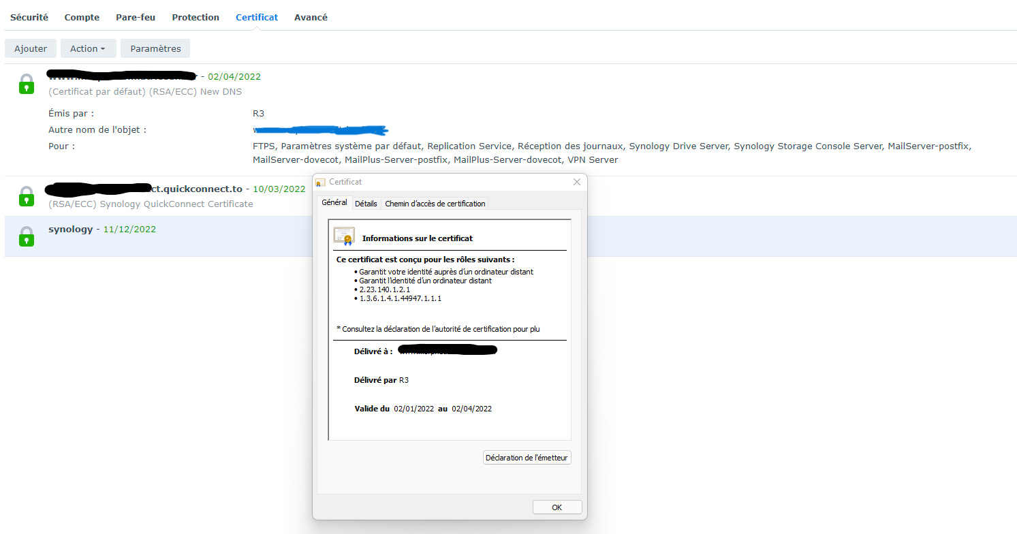The height and width of the screenshot is (534, 1017).
Task: Click the validity end date 02/04/2022 in dialog
Action: [471, 409]
